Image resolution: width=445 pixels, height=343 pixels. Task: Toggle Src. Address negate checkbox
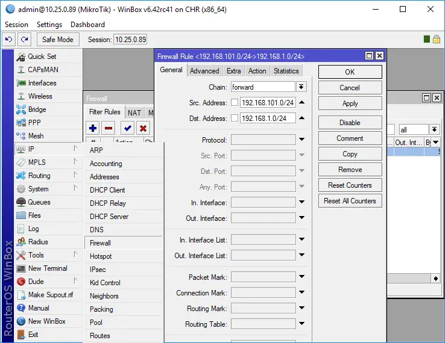[x=235, y=102]
